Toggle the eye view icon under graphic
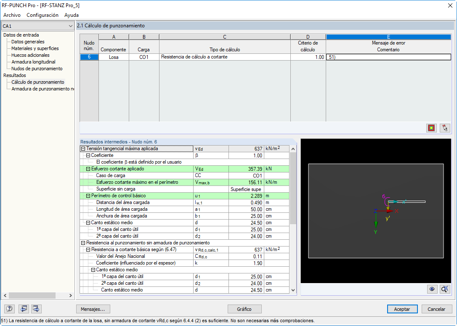The height and width of the screenshot is (326, 457). (x=432, y=289)
